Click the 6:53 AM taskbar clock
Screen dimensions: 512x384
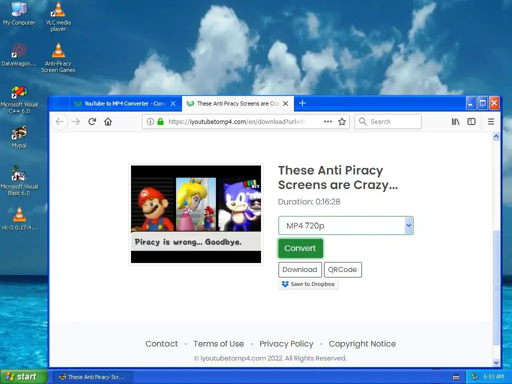pos(493,377)
